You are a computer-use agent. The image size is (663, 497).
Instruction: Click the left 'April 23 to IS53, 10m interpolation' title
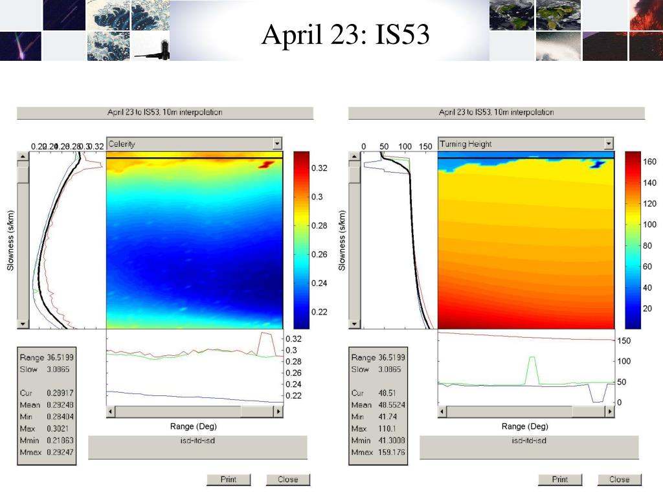pos(165,113)
